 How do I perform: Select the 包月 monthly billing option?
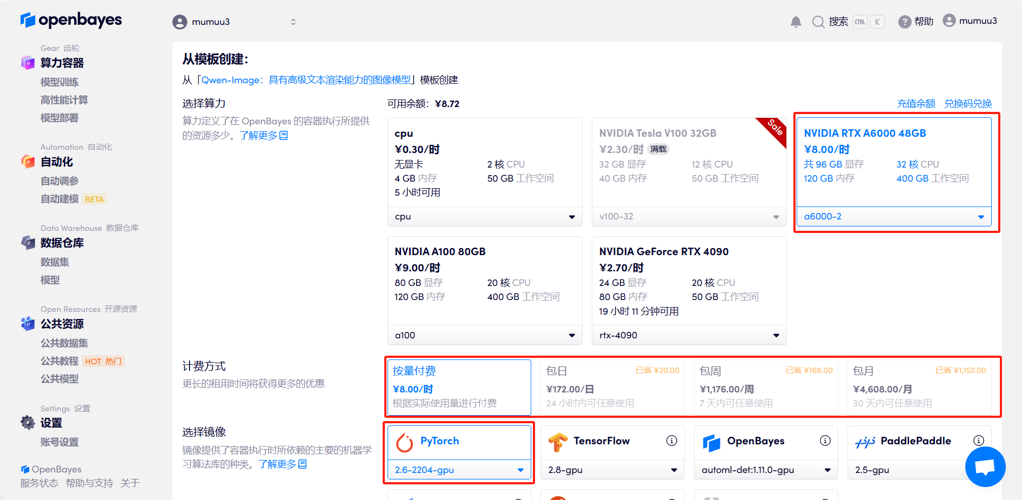coord(919,387)
